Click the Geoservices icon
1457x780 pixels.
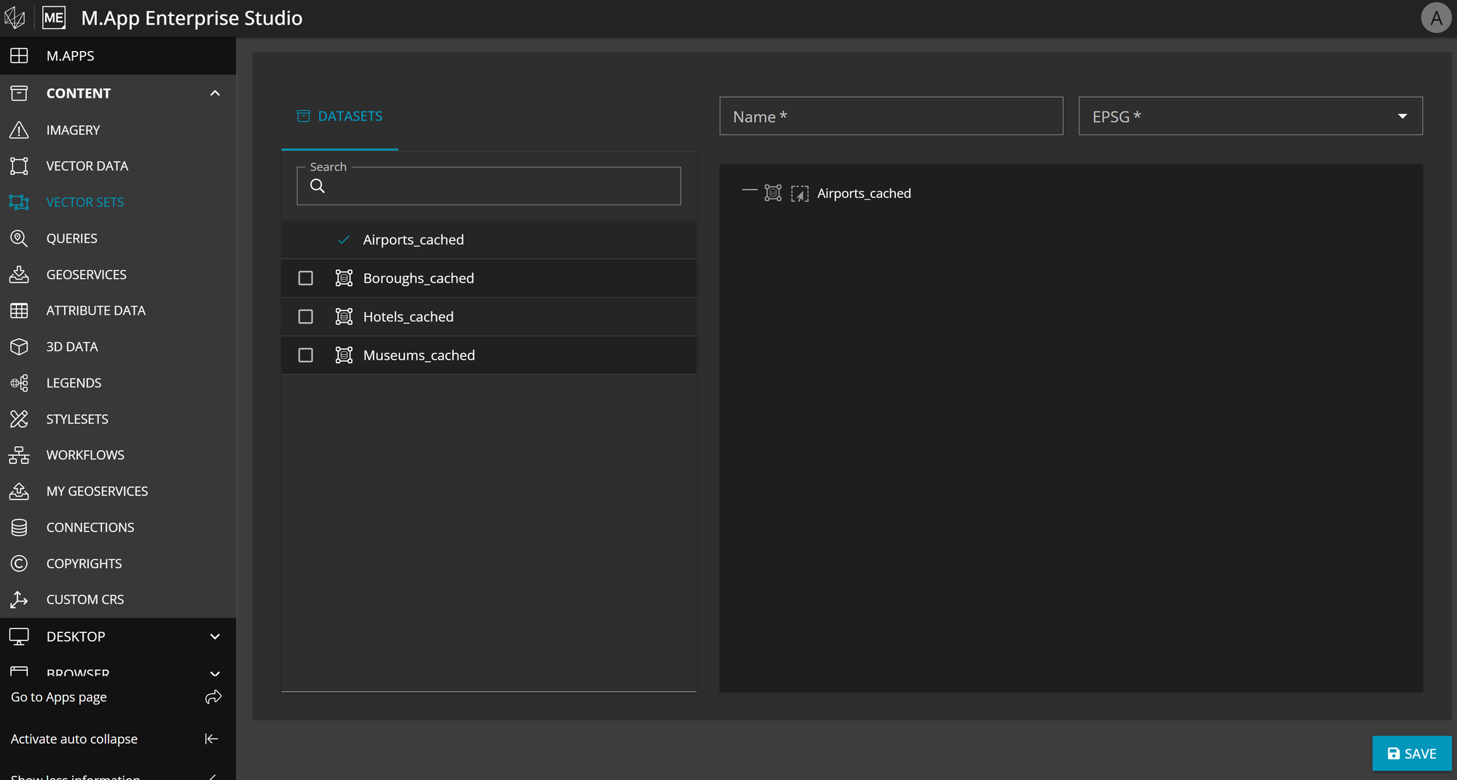coord(19,275)
